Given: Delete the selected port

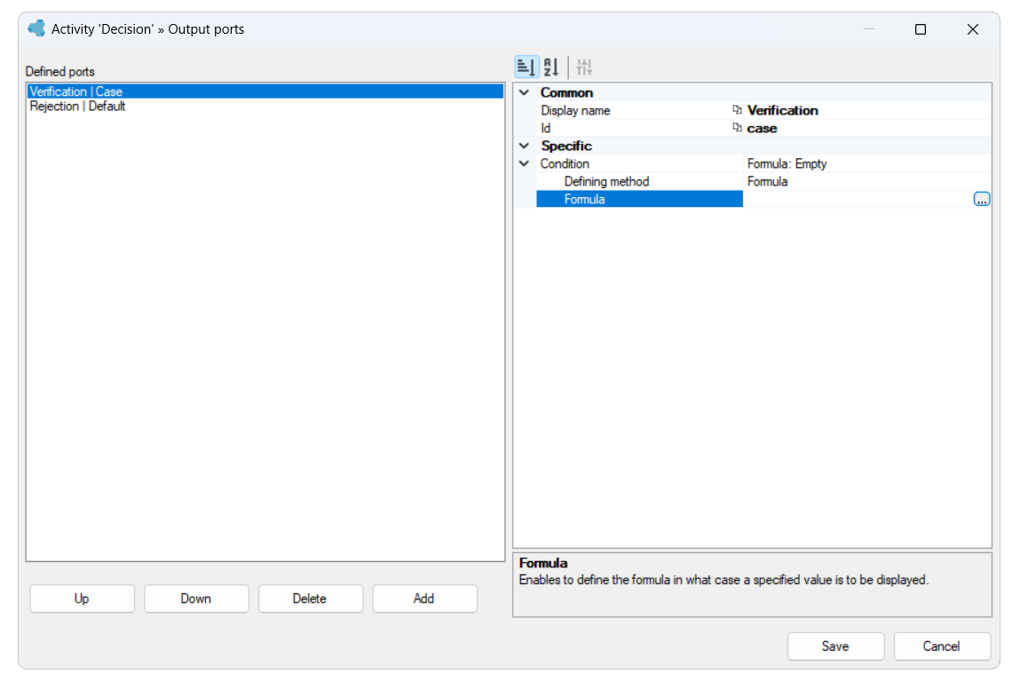Looking at the screenshot, I should [310, 598].
